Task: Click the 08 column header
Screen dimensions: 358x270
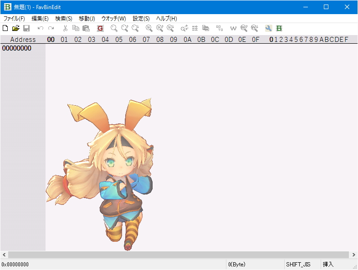Action: click(160, 40)
